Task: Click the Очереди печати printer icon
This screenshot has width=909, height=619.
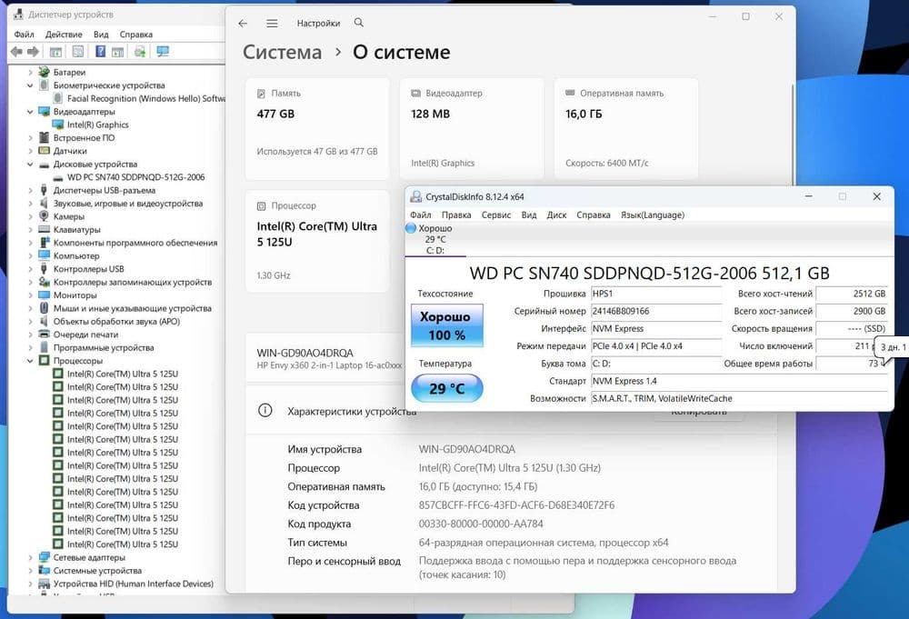Action: point(44,334)
